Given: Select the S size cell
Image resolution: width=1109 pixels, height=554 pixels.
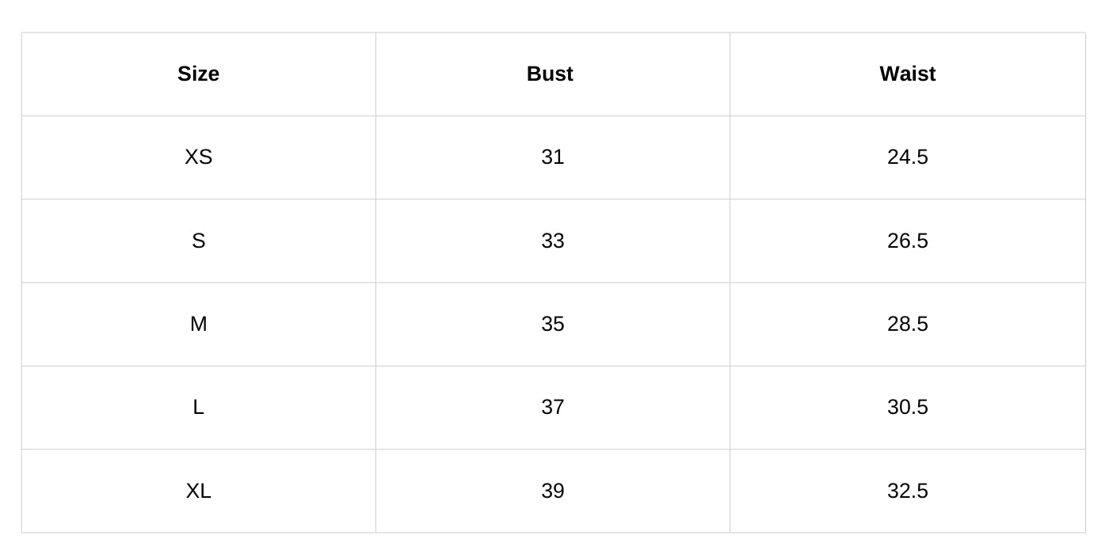Looking at the screenshot, I should tap(198, 241).
